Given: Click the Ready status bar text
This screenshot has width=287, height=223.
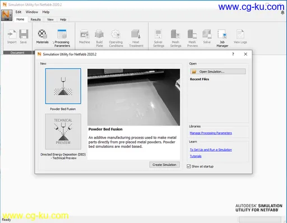Looking at the screenshot, I should point(6,220).
